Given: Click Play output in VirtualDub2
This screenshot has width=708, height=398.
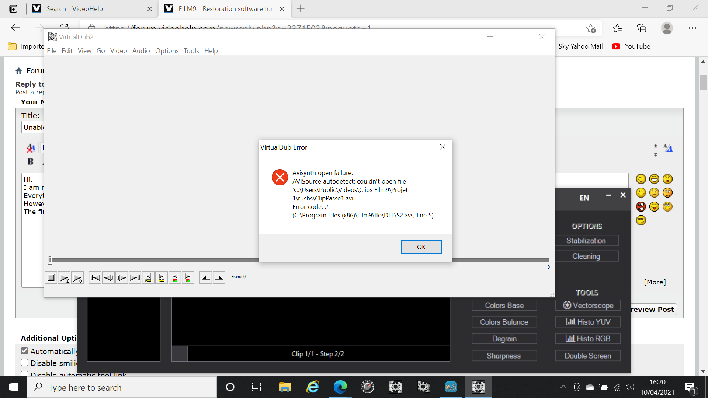Looking at the screenshot, I should click(x=77, y=277).
